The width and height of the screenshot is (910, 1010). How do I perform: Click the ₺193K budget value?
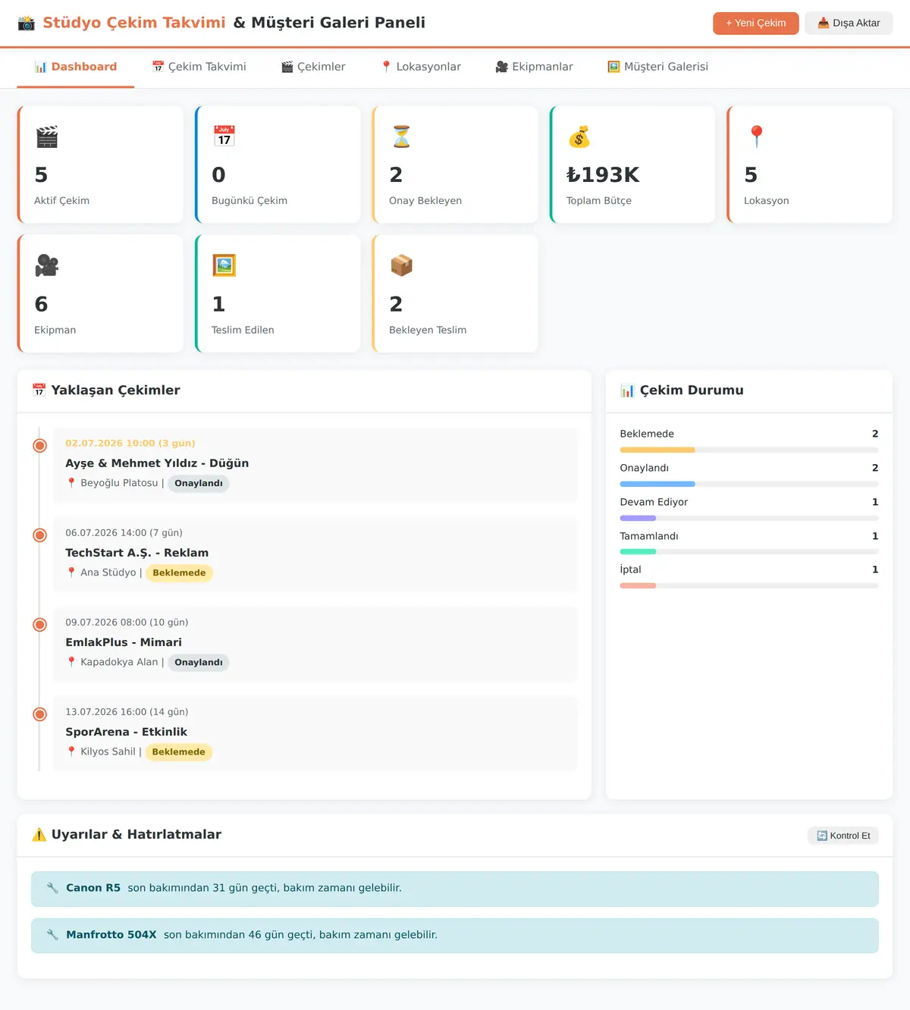603,175
